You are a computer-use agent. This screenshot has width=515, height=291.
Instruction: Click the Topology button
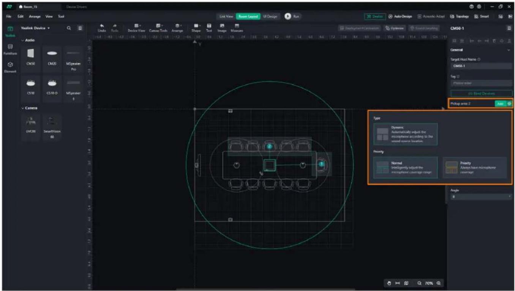tap(459, 16)
